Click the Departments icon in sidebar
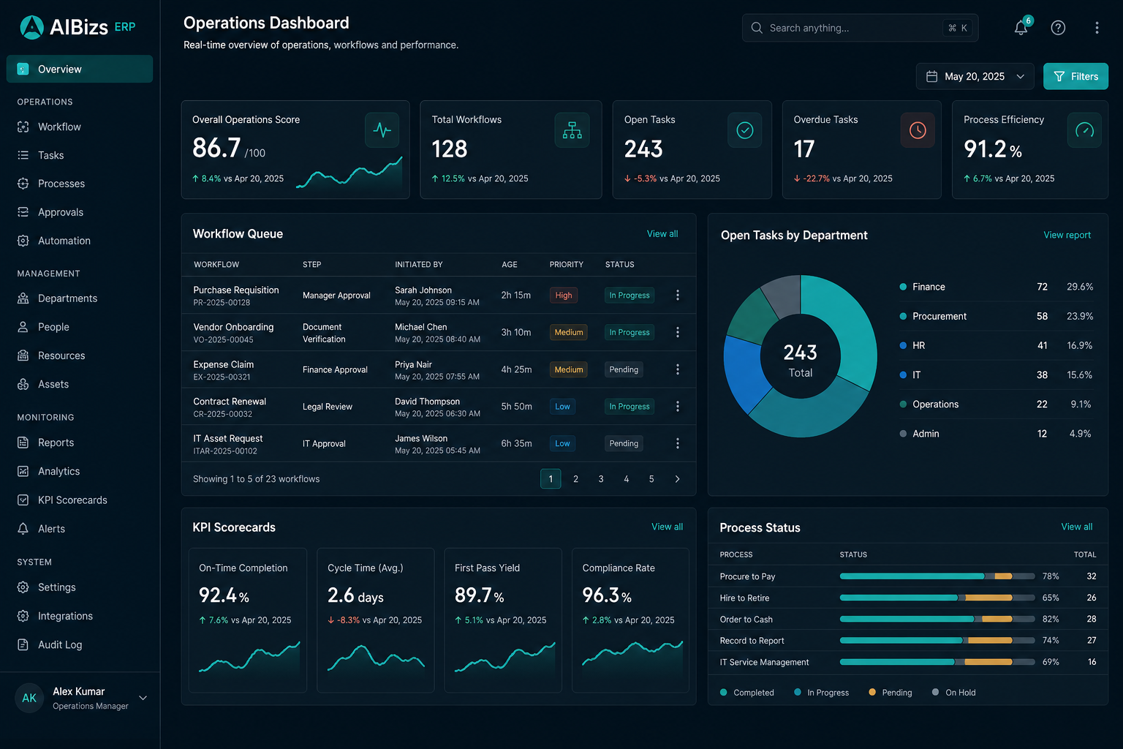 point(23,298)
